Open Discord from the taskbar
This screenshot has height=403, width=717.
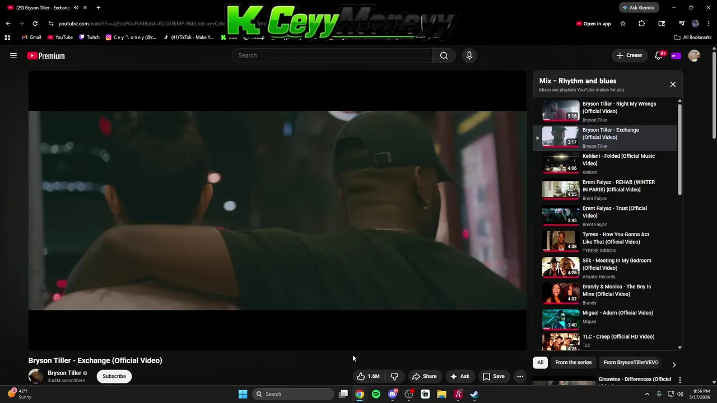(393, 394)
